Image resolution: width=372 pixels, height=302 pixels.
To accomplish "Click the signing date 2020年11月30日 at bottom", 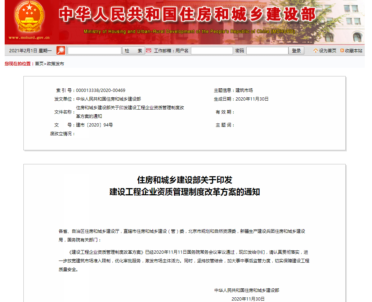I will [x=248, y=299].
